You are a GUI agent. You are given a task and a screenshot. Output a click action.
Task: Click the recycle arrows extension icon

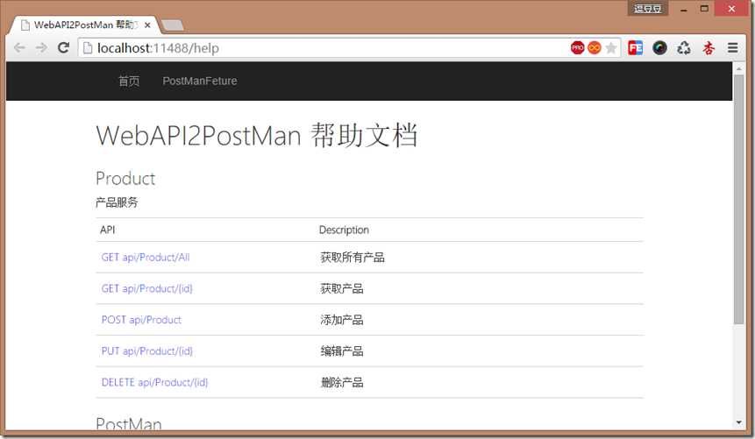click(684, 47)
